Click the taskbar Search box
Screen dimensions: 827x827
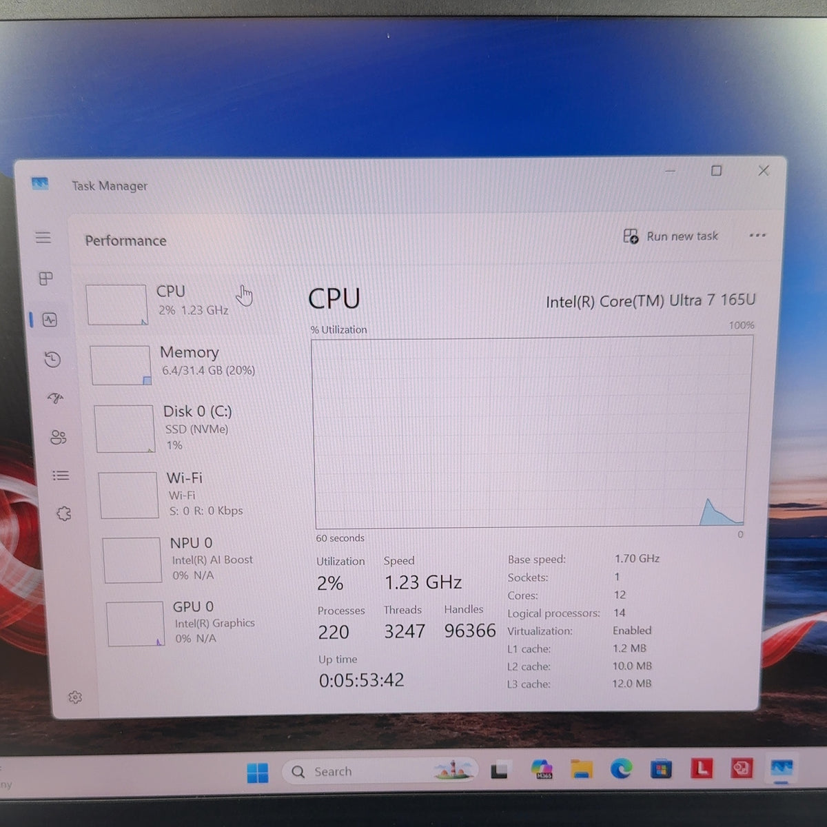pyautogui.click(x=380, y=770)
